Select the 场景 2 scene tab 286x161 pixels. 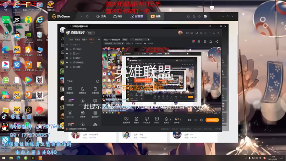92,39
